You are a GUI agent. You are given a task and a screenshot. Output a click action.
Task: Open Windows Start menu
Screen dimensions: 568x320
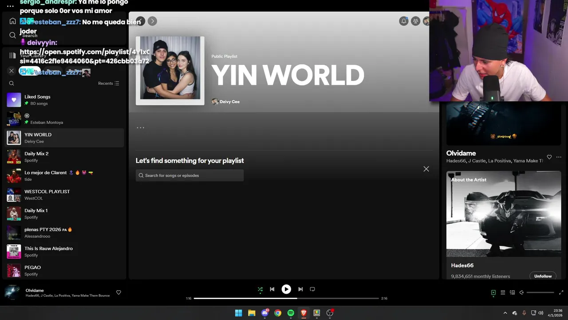point(238,313)
